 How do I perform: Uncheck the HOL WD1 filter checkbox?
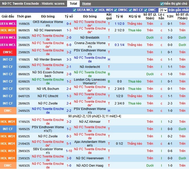coord(96,10)
